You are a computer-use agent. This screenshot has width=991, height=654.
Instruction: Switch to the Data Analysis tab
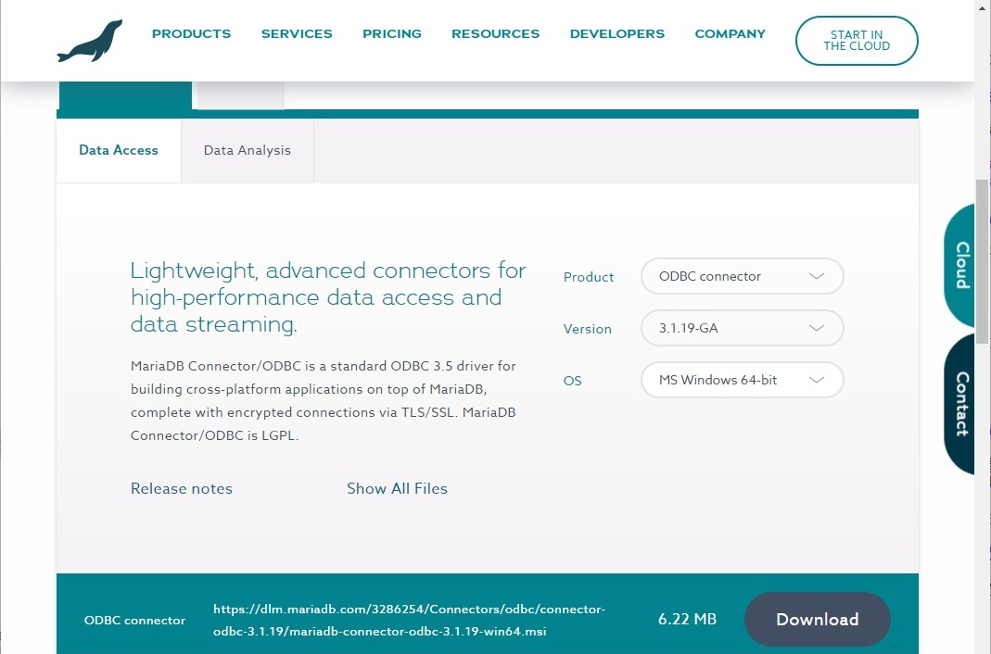coord(248,150)
